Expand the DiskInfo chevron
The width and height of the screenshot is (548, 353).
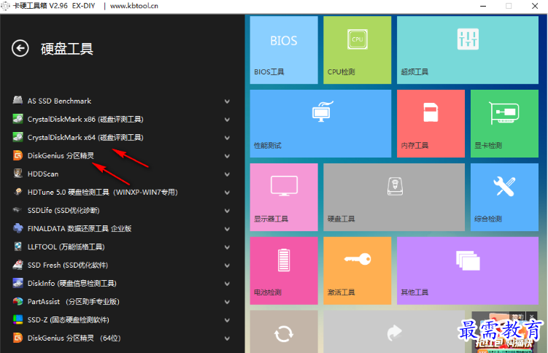[227, 284]
